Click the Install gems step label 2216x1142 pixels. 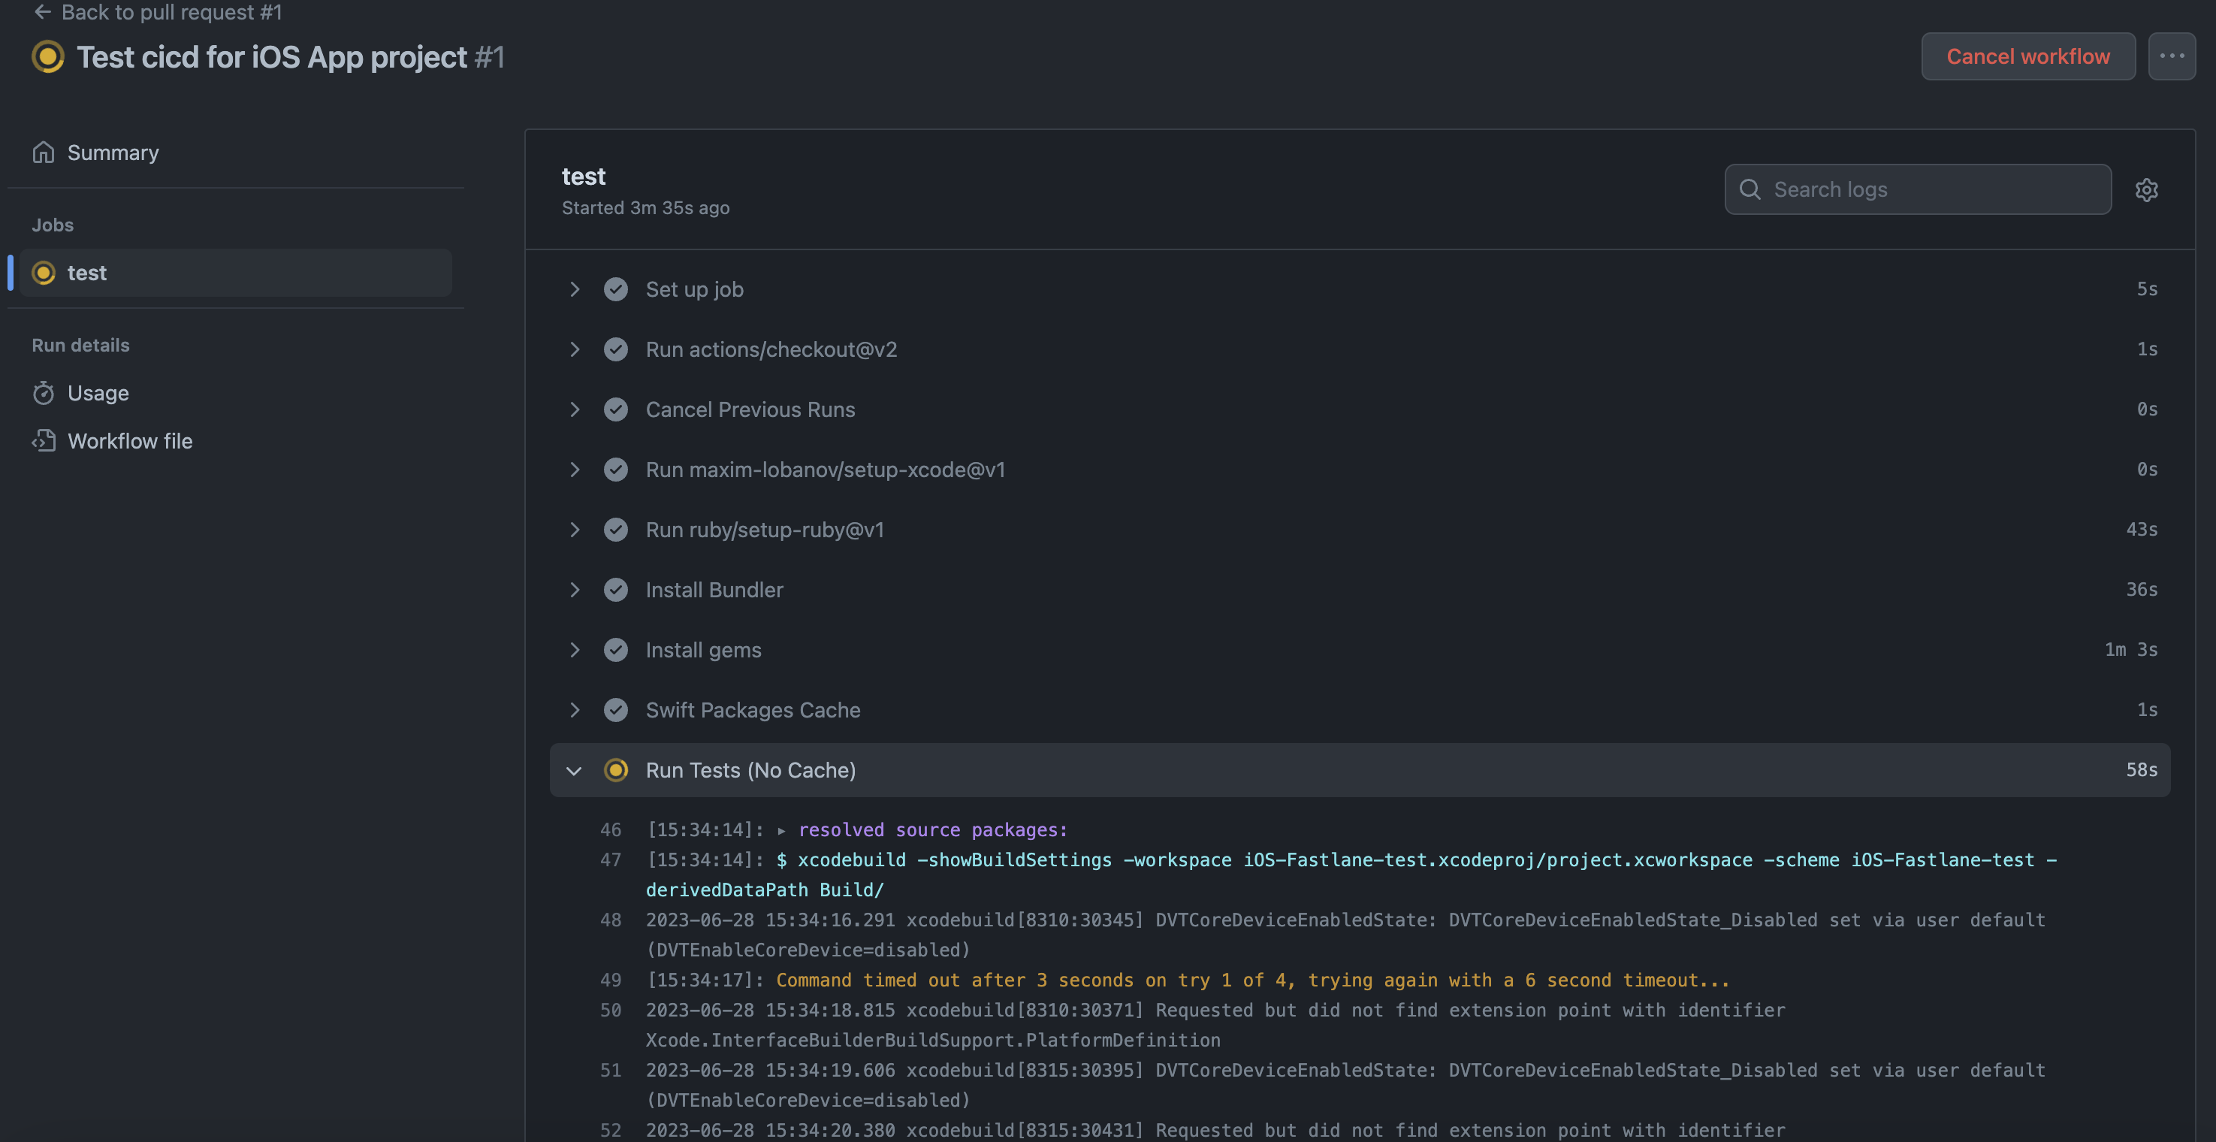coord(703,650)
